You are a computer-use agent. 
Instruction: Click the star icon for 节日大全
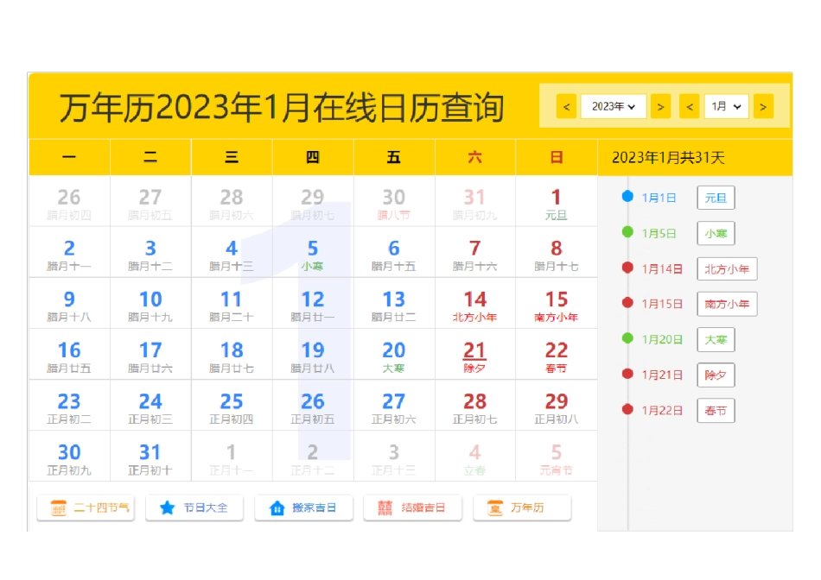[x=167, y=508]
